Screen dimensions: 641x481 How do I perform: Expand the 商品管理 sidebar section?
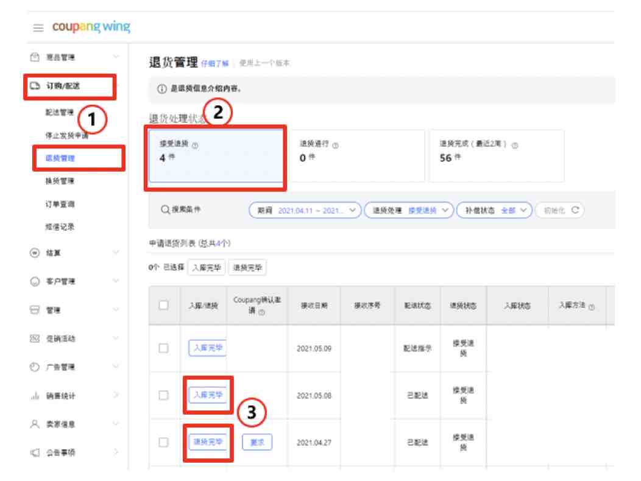click(75, 57)
